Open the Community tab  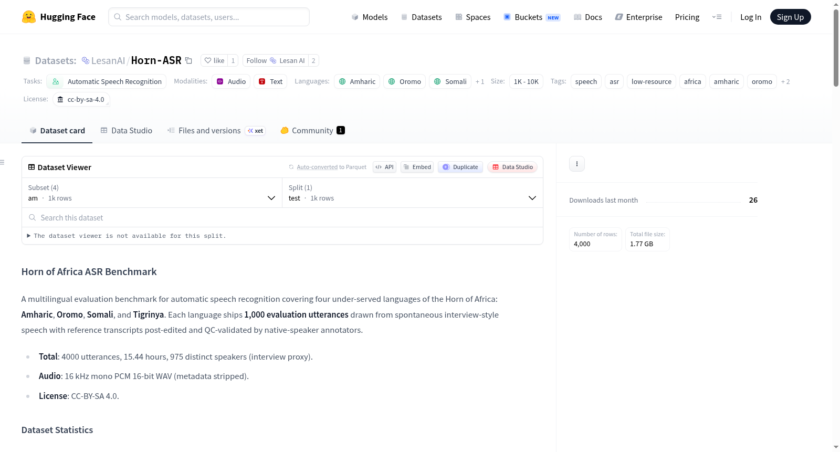[312, 130]
